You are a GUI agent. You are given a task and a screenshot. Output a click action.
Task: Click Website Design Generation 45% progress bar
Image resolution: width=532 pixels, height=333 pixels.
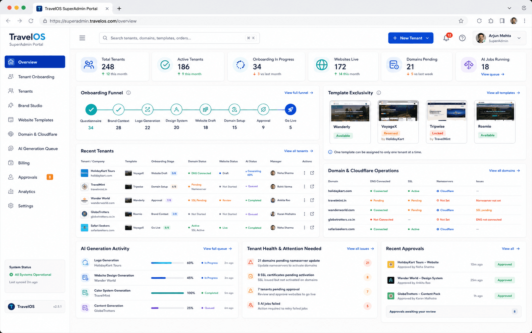[x=167, y=278]
